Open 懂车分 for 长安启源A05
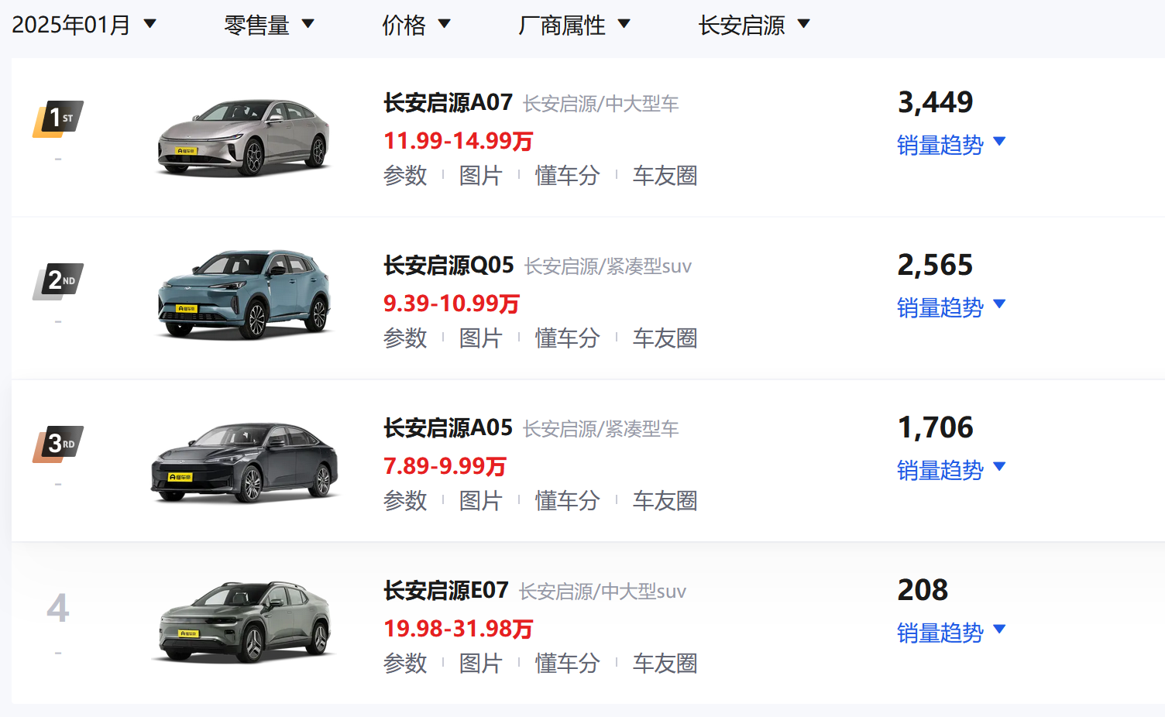 coord(568,501)
